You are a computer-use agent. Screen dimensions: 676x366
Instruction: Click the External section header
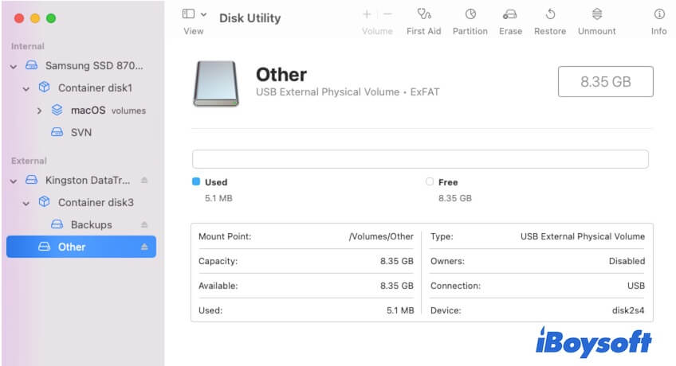click(x=29, y=161)
